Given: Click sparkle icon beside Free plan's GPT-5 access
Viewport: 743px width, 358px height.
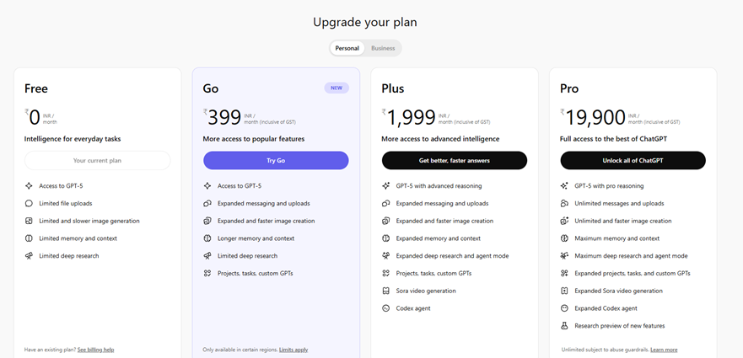Looking at the screenshot, I should click(x=29, y=185).
